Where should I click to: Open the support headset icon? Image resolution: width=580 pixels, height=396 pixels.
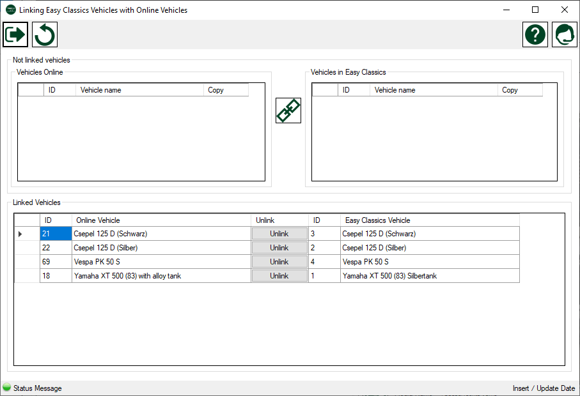(x=565, y=34)
